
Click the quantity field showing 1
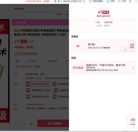click(x=24, y=123)
